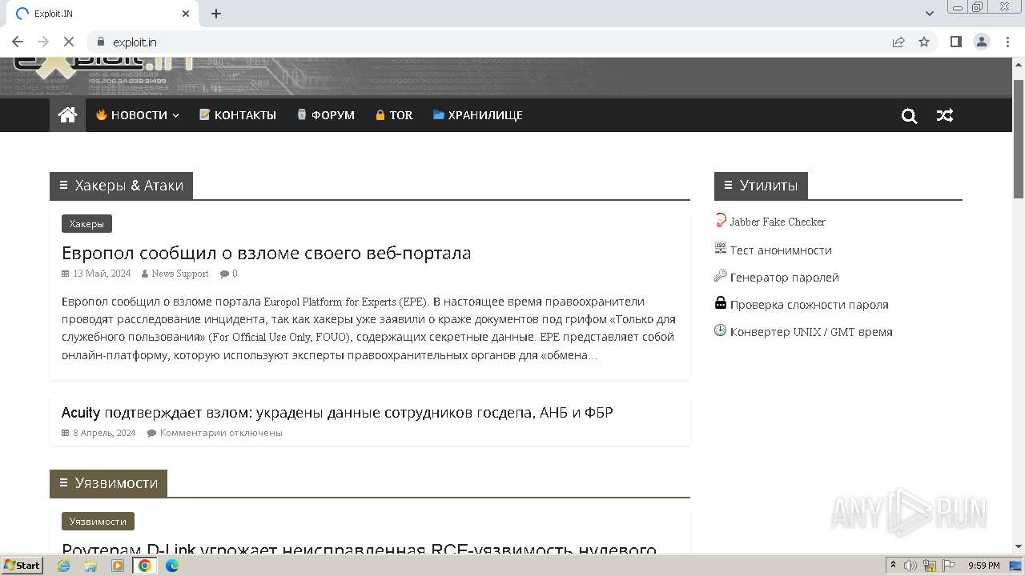Image resolution: width=1025 pixels, height=576 pixels.
Task: Open Windows Media Player from taskbar
Action: coord(118,566)
